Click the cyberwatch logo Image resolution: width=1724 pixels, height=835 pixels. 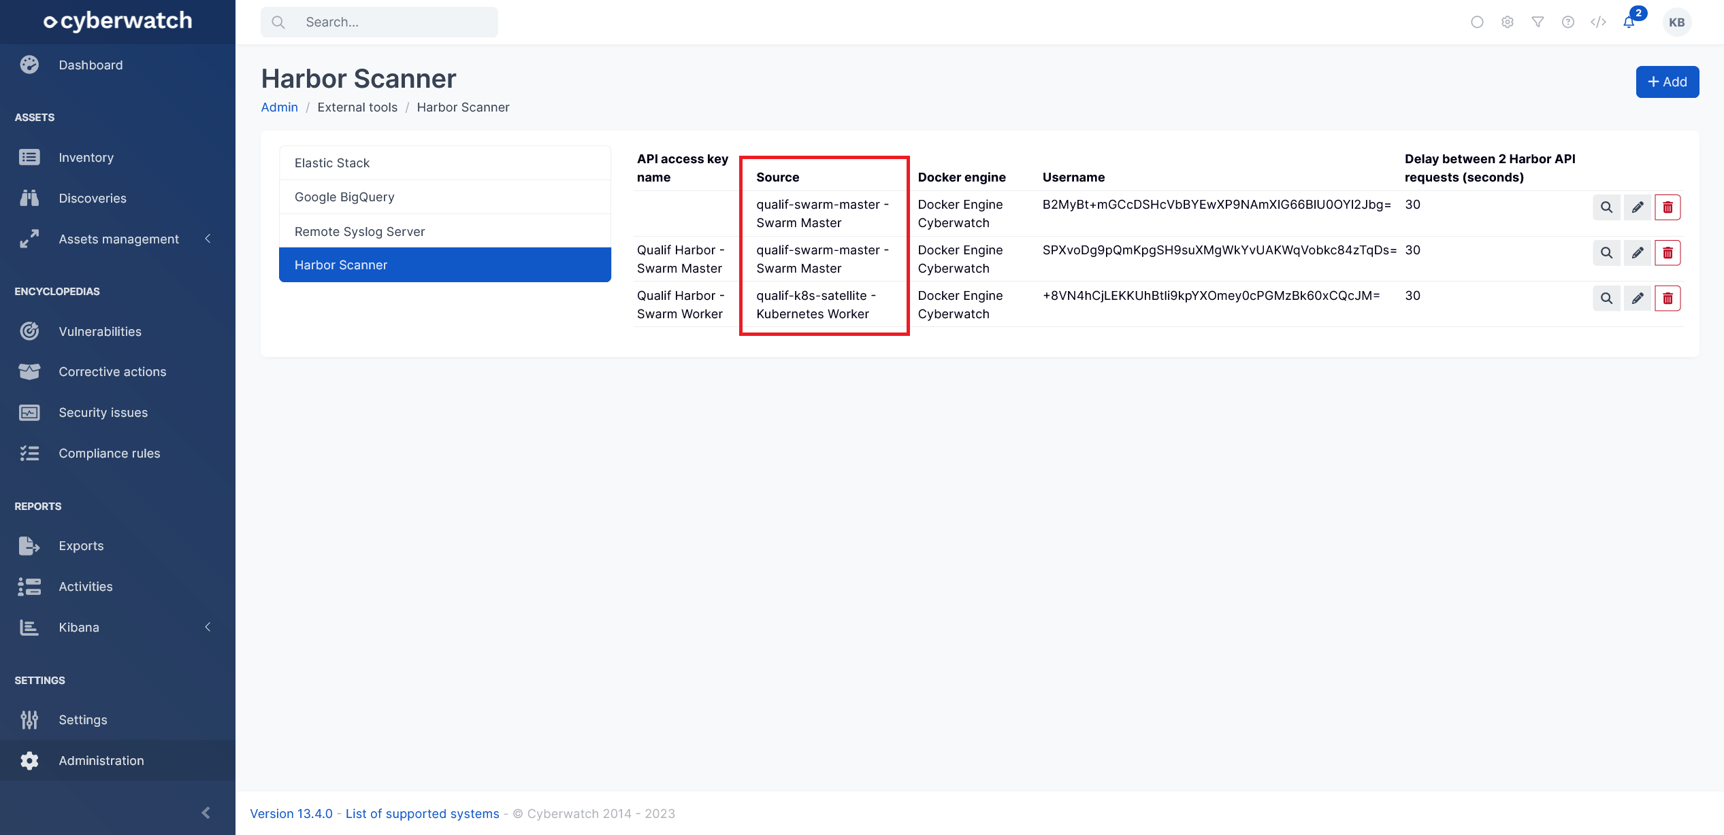point(118,22)
